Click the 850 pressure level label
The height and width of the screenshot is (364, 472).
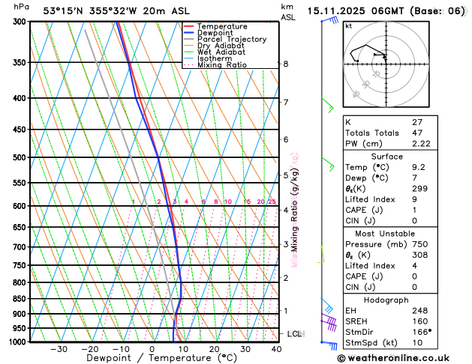click(21, 299)
